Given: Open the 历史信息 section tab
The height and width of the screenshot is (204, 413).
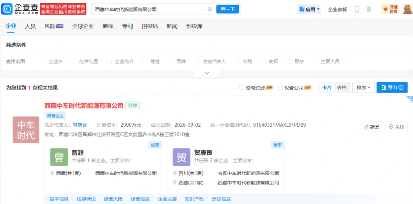Looking at the screenshot, I should coord(221,199).
